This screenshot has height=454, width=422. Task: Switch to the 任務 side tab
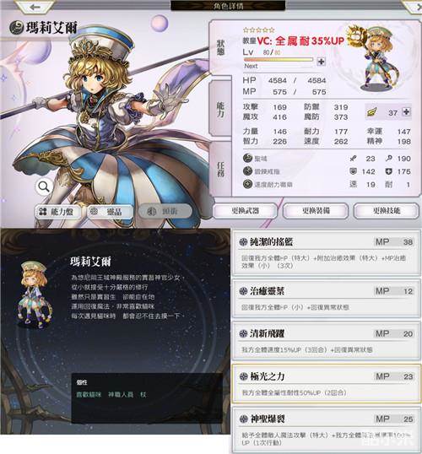220,170
